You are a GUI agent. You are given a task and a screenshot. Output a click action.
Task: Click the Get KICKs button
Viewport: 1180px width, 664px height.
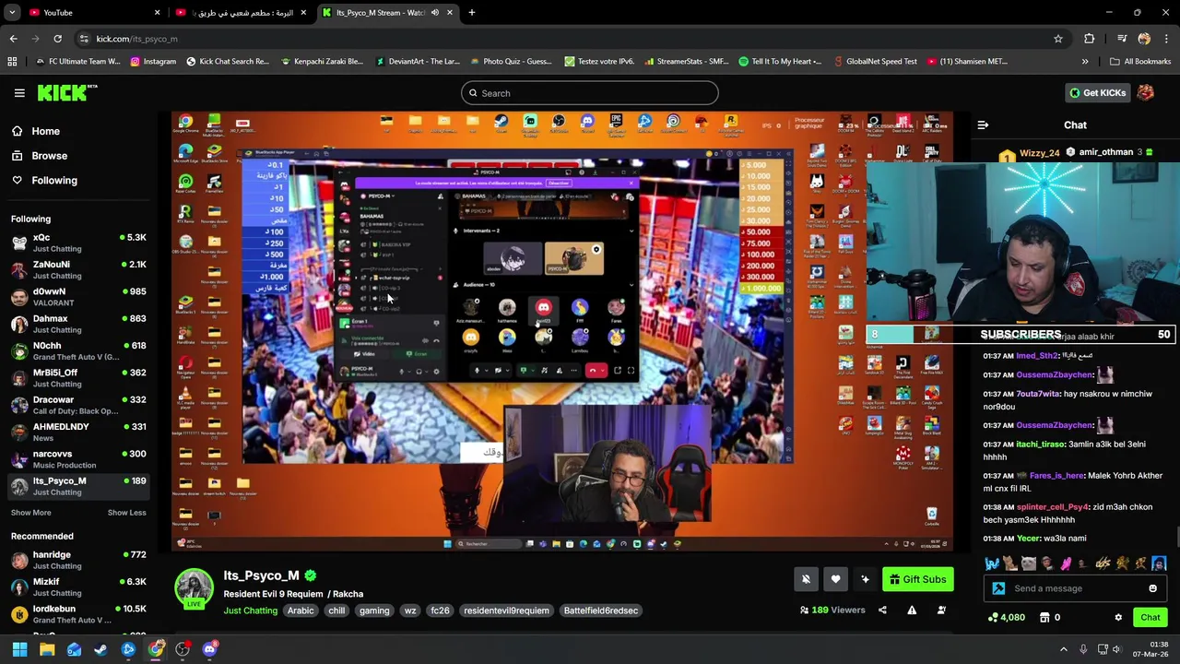(x=1097, y=92)
